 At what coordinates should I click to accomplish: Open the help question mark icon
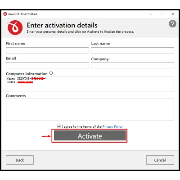tap(172, 24)
